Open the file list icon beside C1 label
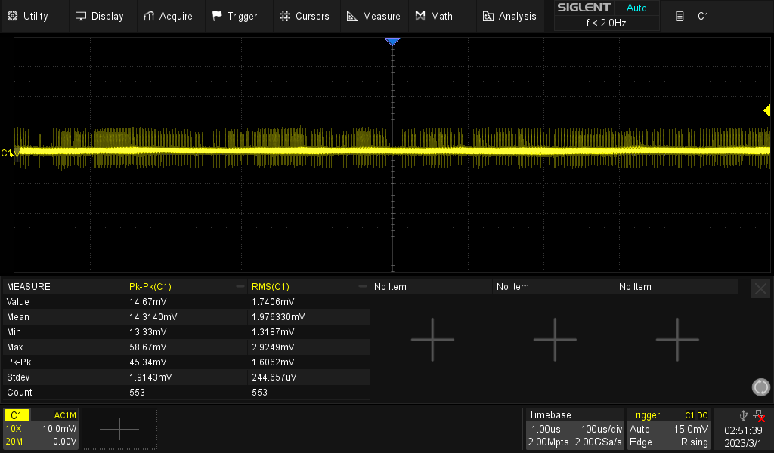This screenshot has height=453, width=774. [x=680, y=15]
